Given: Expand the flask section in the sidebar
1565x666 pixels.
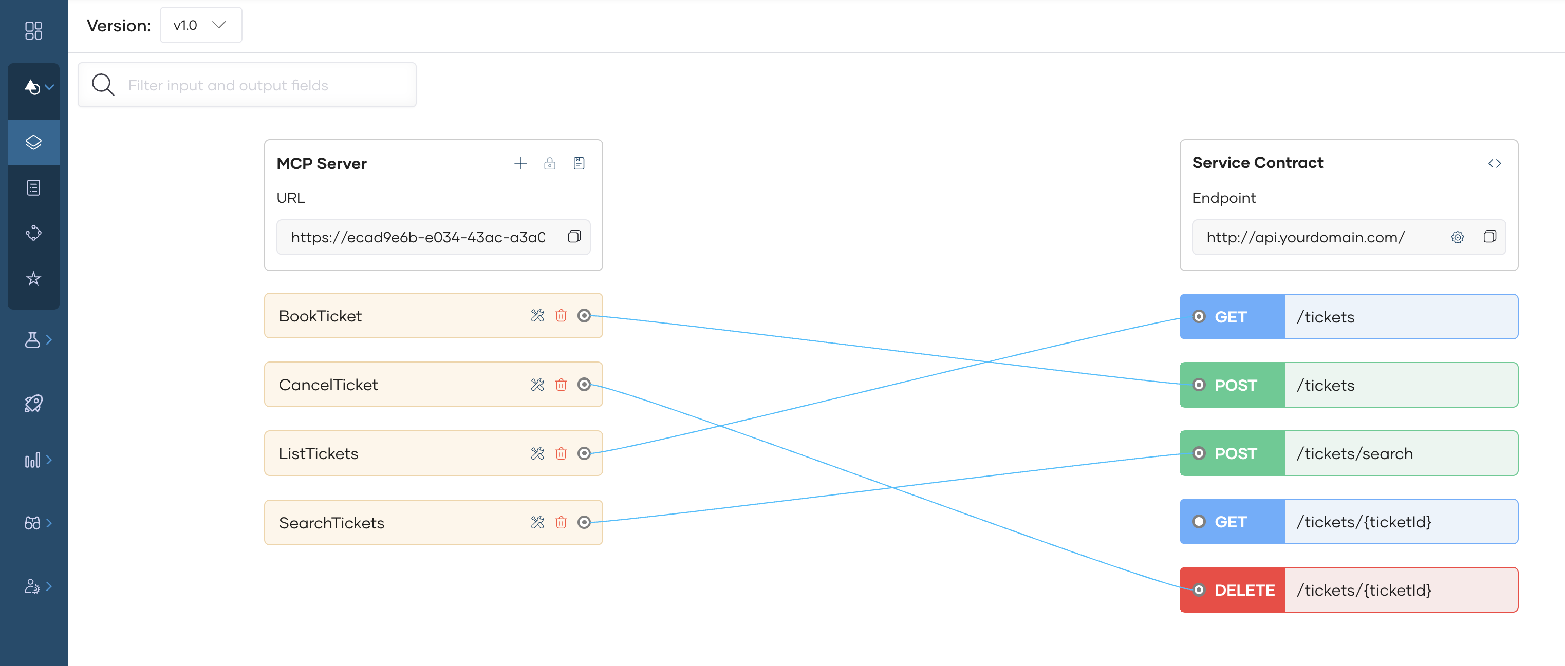Looking at the screenshot, I should (33, 340).
